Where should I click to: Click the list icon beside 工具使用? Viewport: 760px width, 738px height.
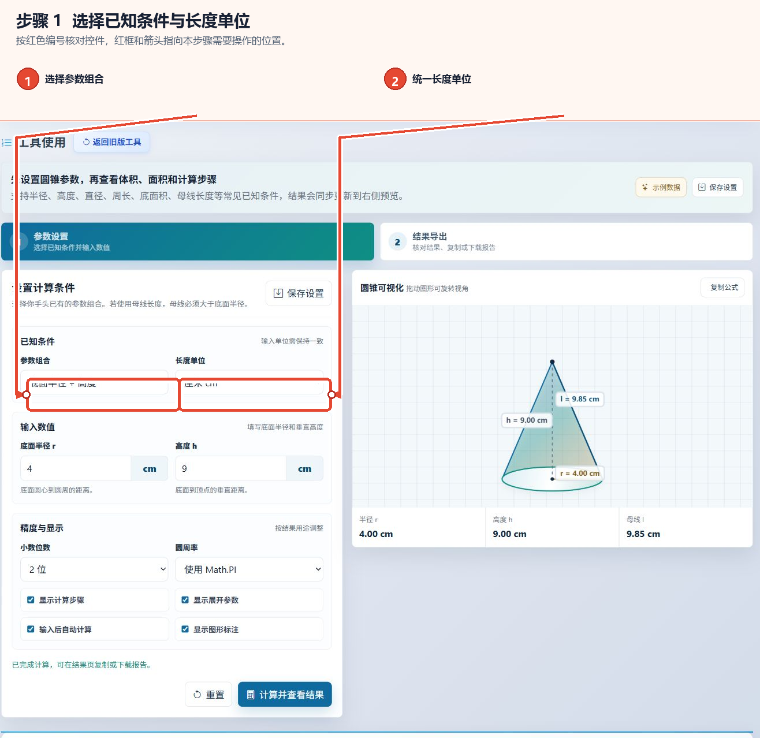7,142
